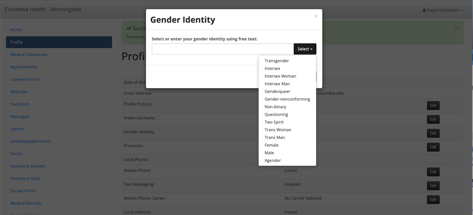Select the Two Spirit option

pyautogui.click(x=274, y=122)
